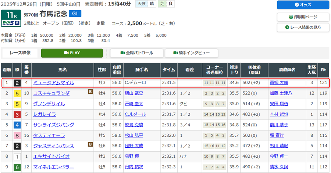Click the blinker B icon for ジャスティンパレス

(90, 144)
